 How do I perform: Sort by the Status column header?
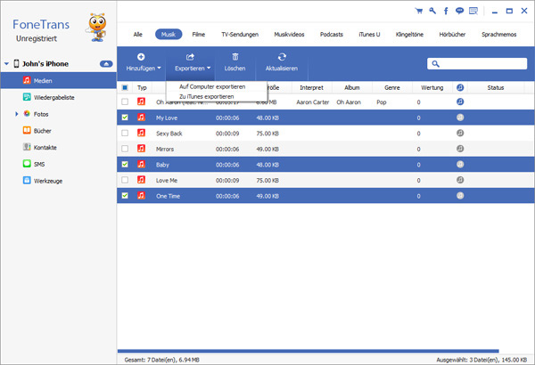tap(496, 88)
